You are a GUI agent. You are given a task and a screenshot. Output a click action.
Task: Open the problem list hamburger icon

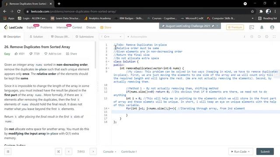tap(8, 151)
